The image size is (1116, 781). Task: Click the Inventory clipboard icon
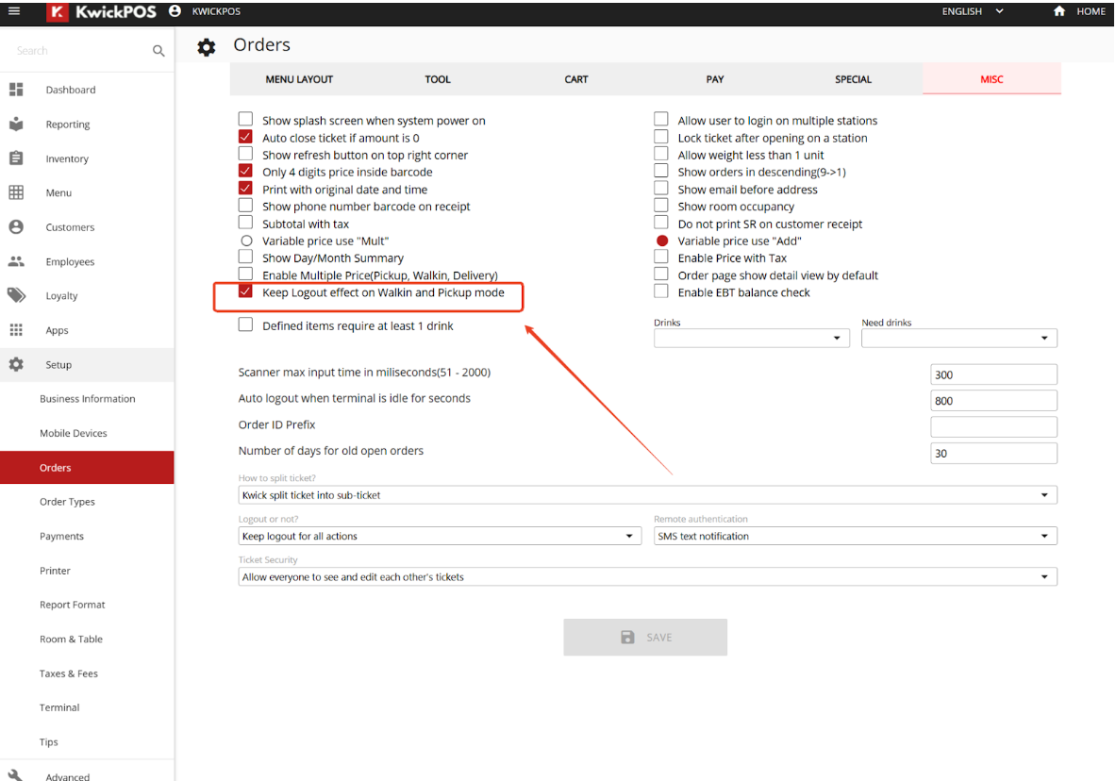[16, 158]
